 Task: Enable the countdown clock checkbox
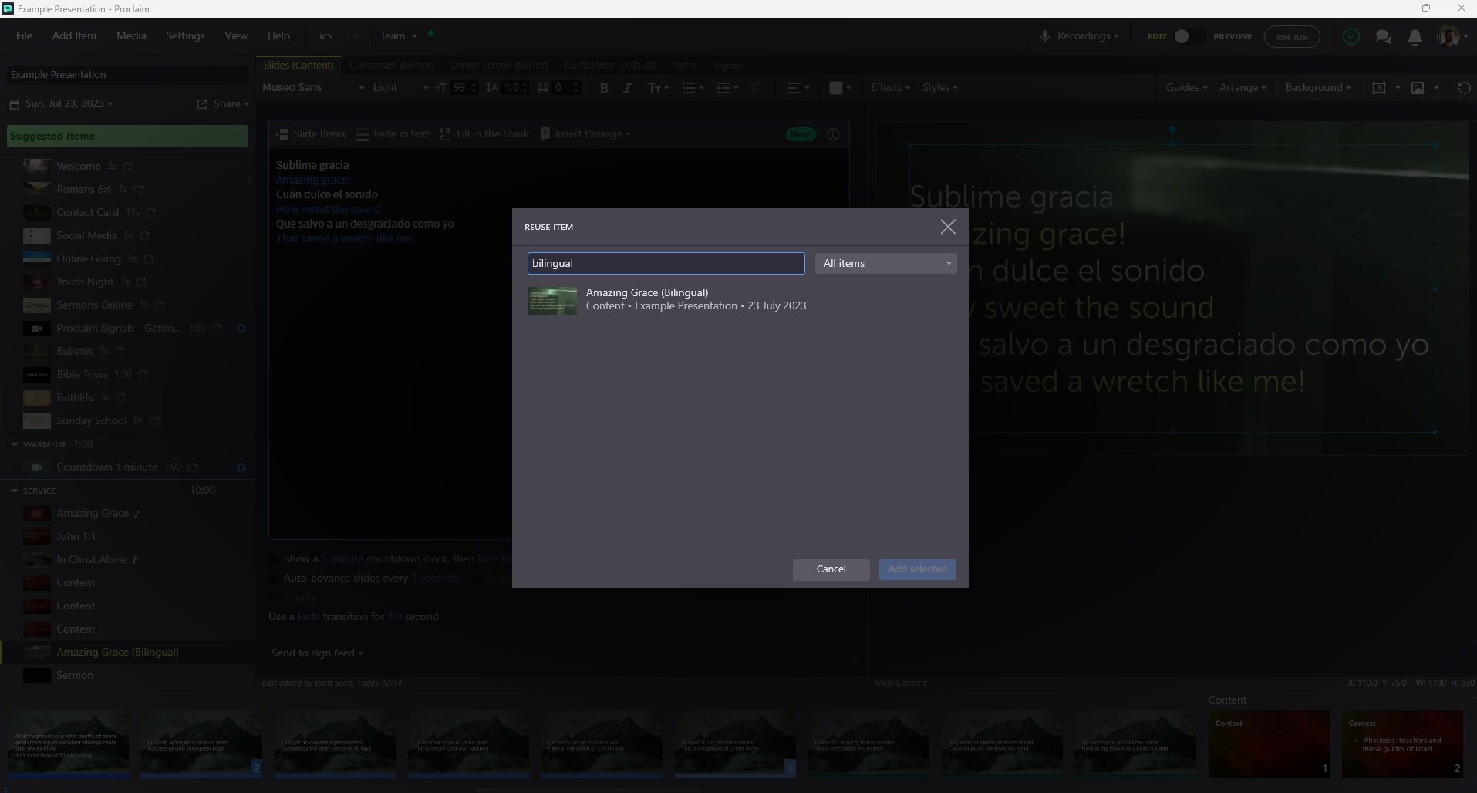click(x=273, y=558)
